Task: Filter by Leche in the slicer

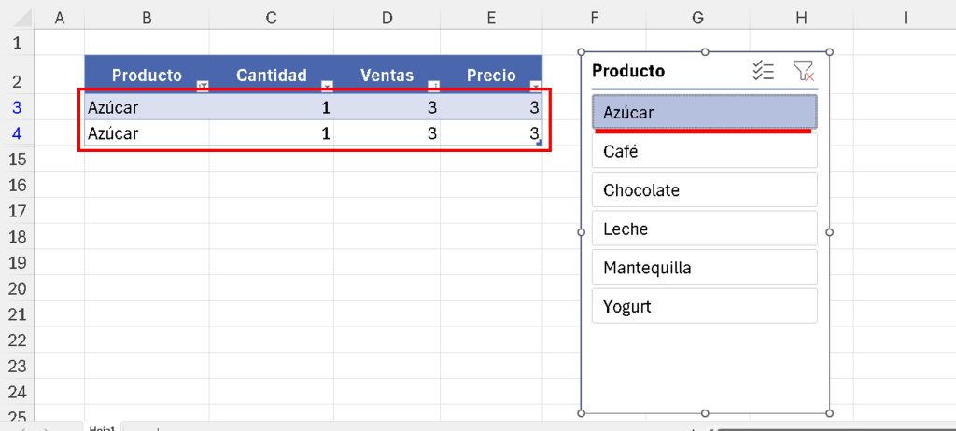Action: coord(705,229)
